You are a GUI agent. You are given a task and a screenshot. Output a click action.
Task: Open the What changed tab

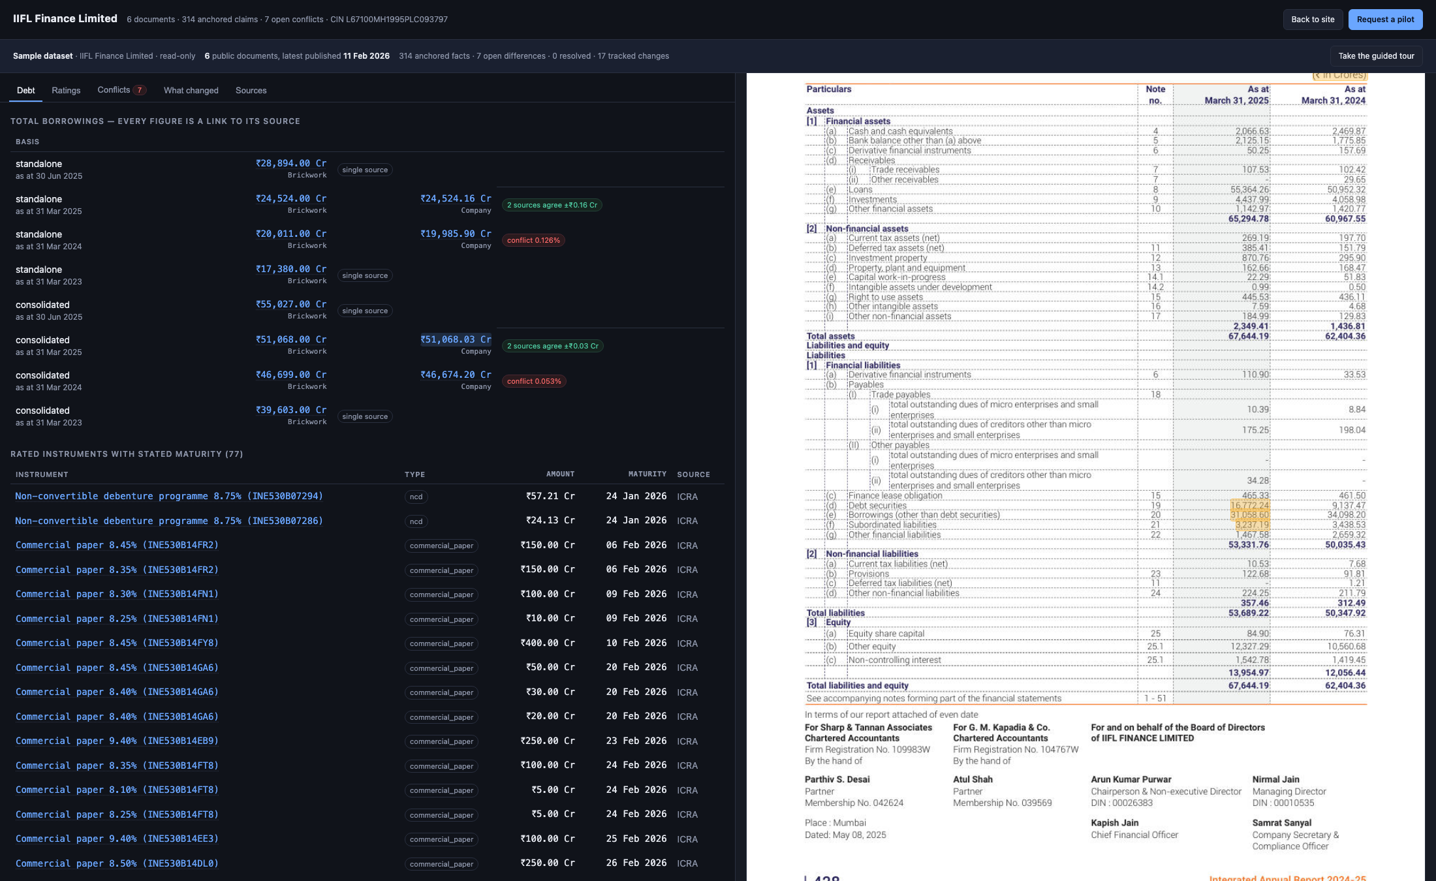(191, 90)
